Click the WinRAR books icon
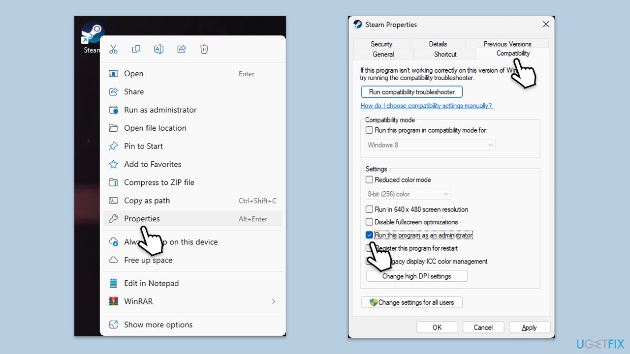 click(114, 301)
